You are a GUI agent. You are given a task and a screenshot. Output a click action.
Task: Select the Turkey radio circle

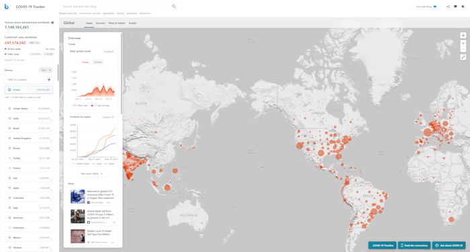[9, 158]
